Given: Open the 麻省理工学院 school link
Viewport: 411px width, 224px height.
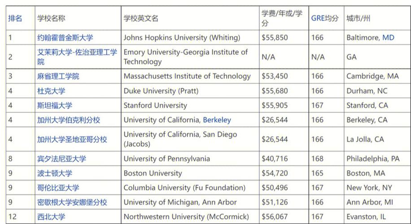Looking at the screenshot, I should tap(58, 77).
